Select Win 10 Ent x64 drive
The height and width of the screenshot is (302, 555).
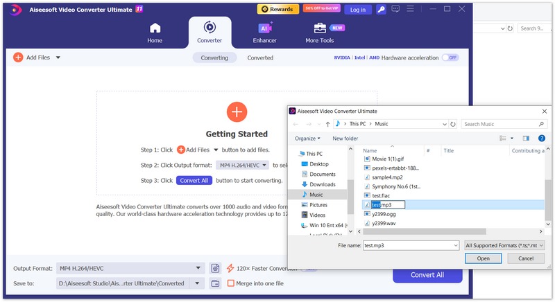[x=324, y=225]
